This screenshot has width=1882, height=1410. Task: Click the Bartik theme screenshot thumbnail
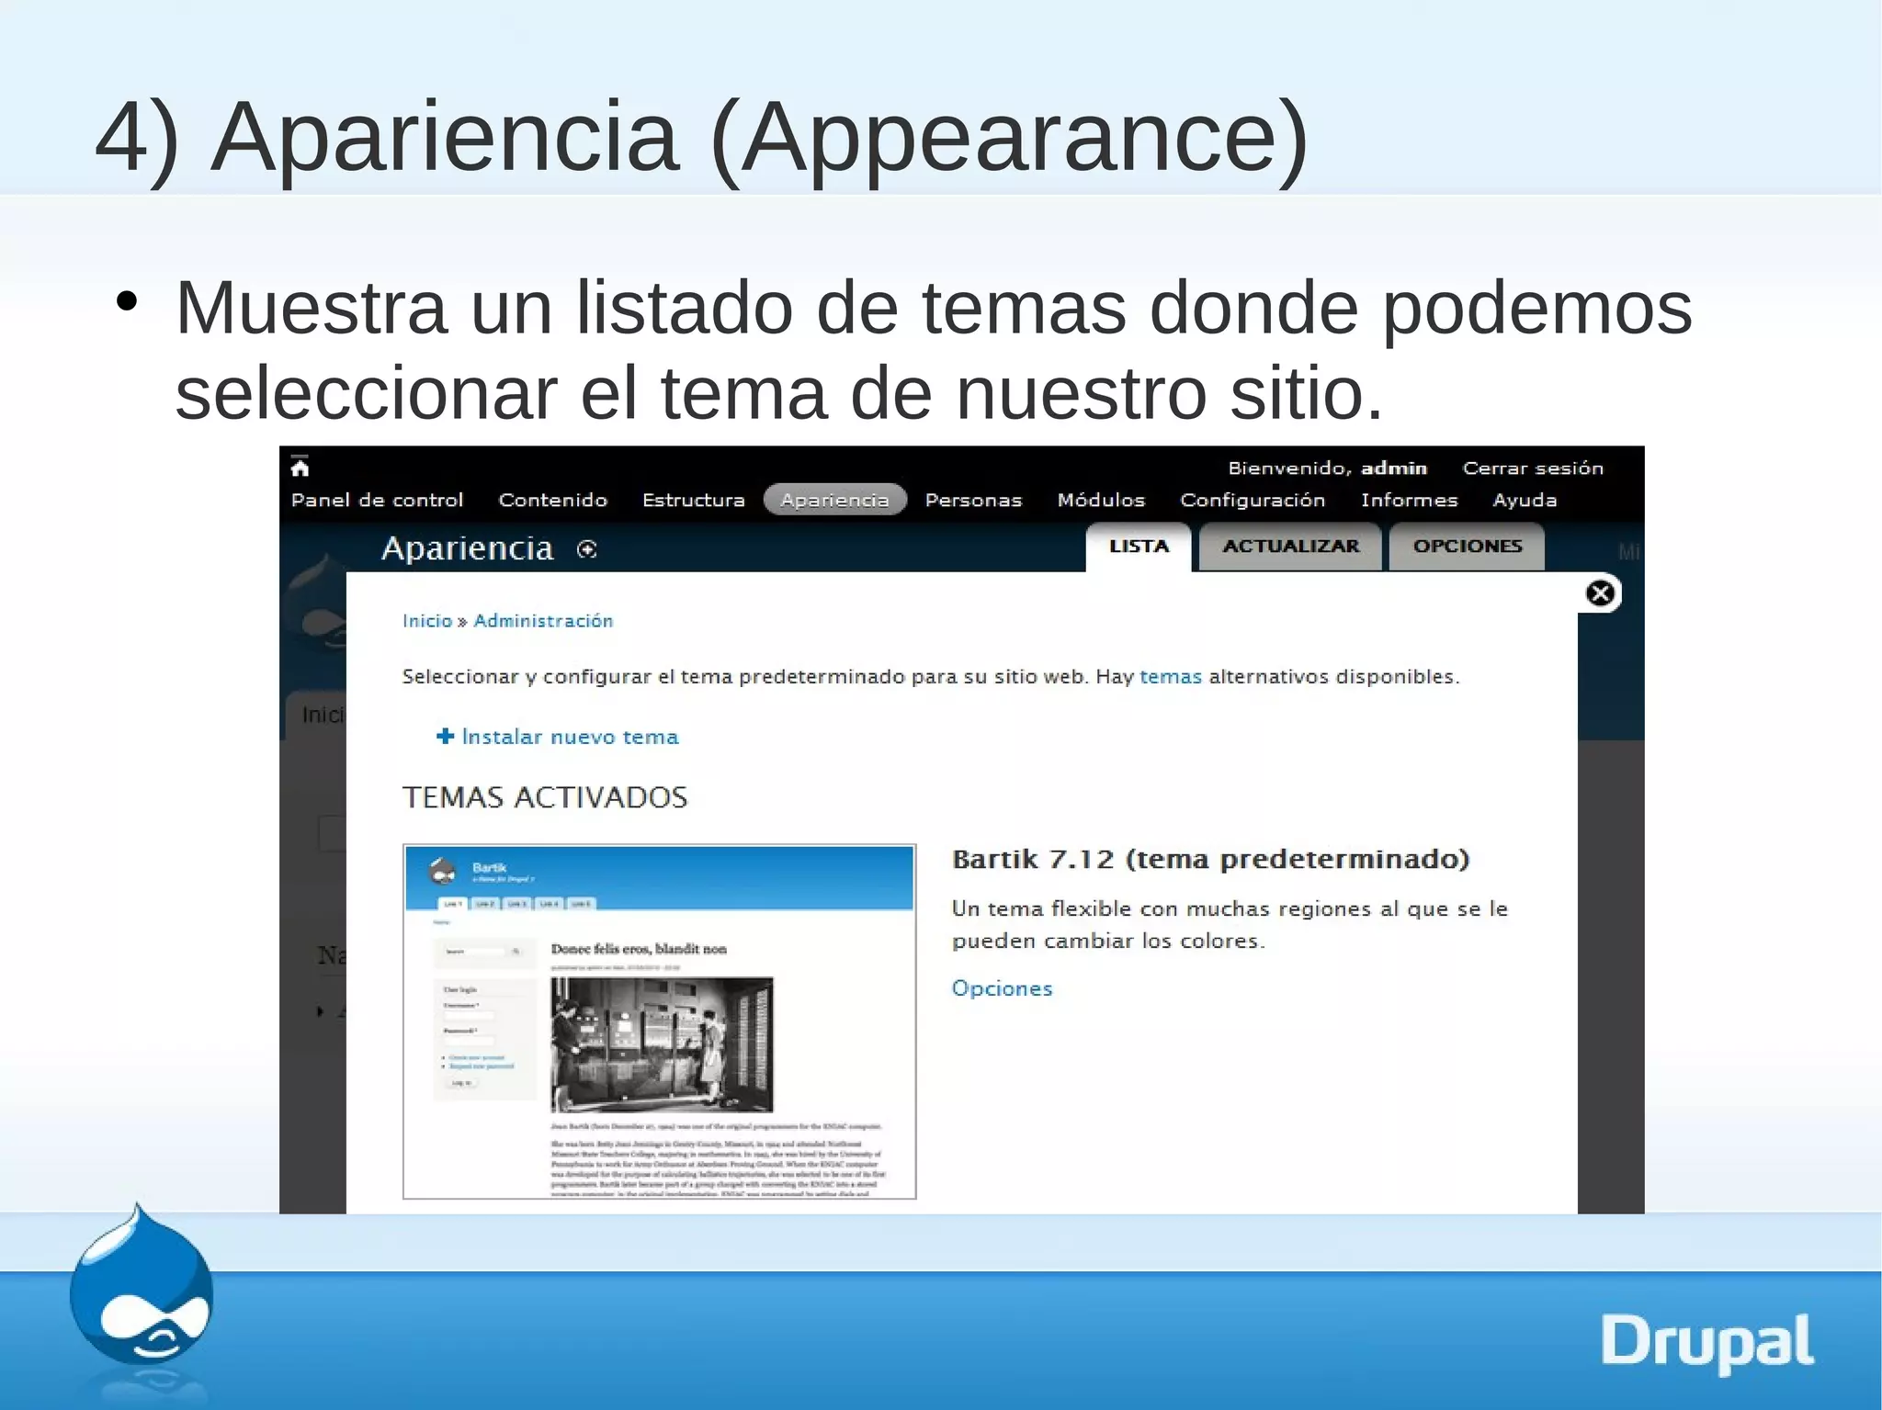coord(659,1021)
